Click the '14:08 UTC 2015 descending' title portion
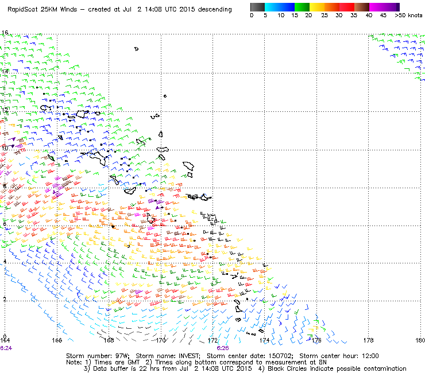This screenshot has height=373, width=425. coord(188,10)
